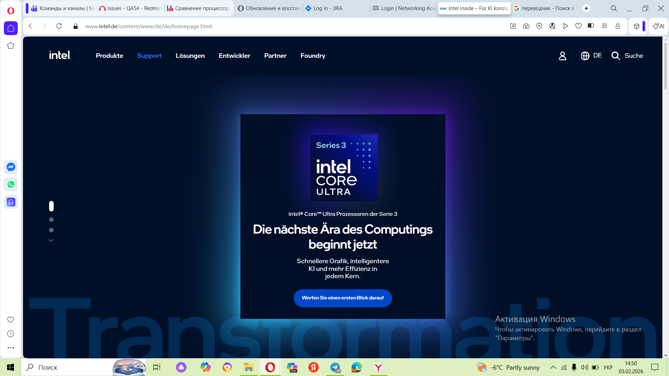Click Werfen Sie einen ersten Blick darauf

coord(343,298)
